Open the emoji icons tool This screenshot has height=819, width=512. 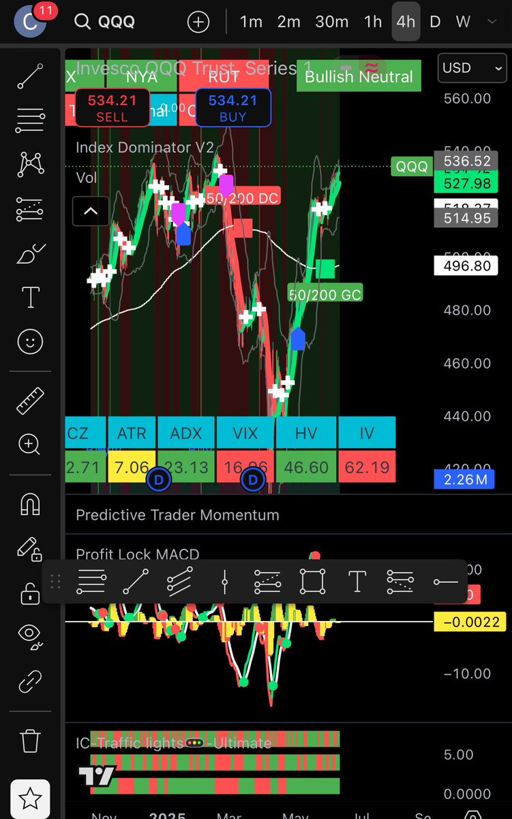click(30, 342)
